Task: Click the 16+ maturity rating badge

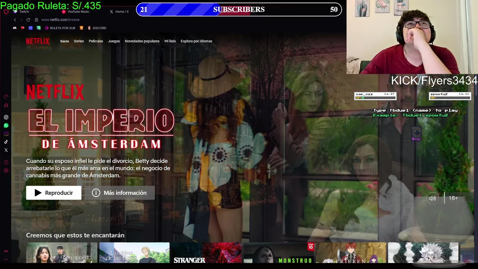Action: point(453,198)
